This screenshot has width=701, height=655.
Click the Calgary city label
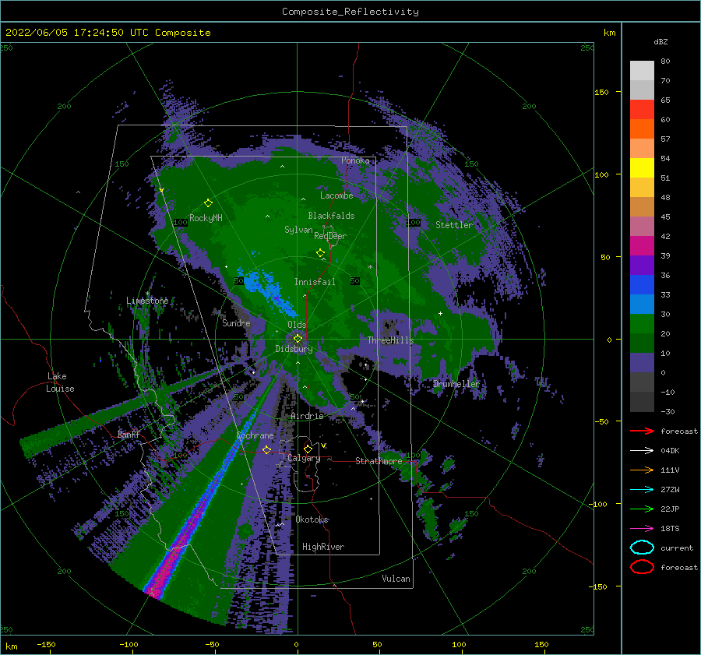point(304,458)
